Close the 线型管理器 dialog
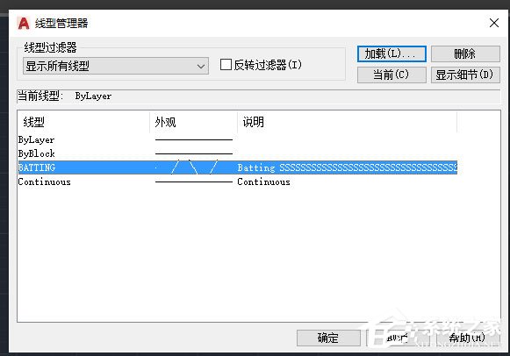The height and width of the screenshot is (356, 510). tap(493, 23)
